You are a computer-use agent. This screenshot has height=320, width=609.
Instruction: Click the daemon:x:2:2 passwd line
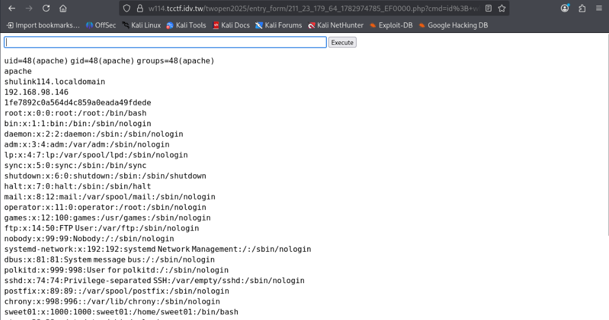[93, 134]
